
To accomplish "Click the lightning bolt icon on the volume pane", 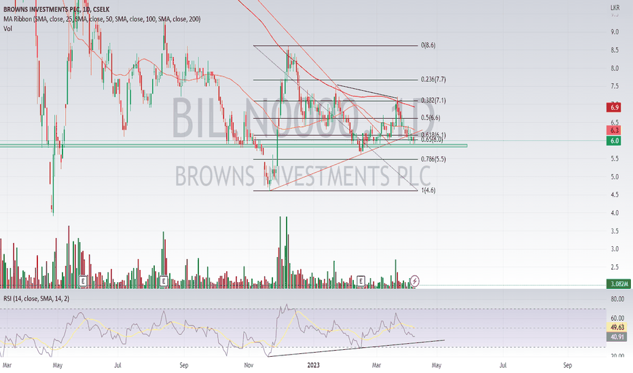I will (414, 281).
